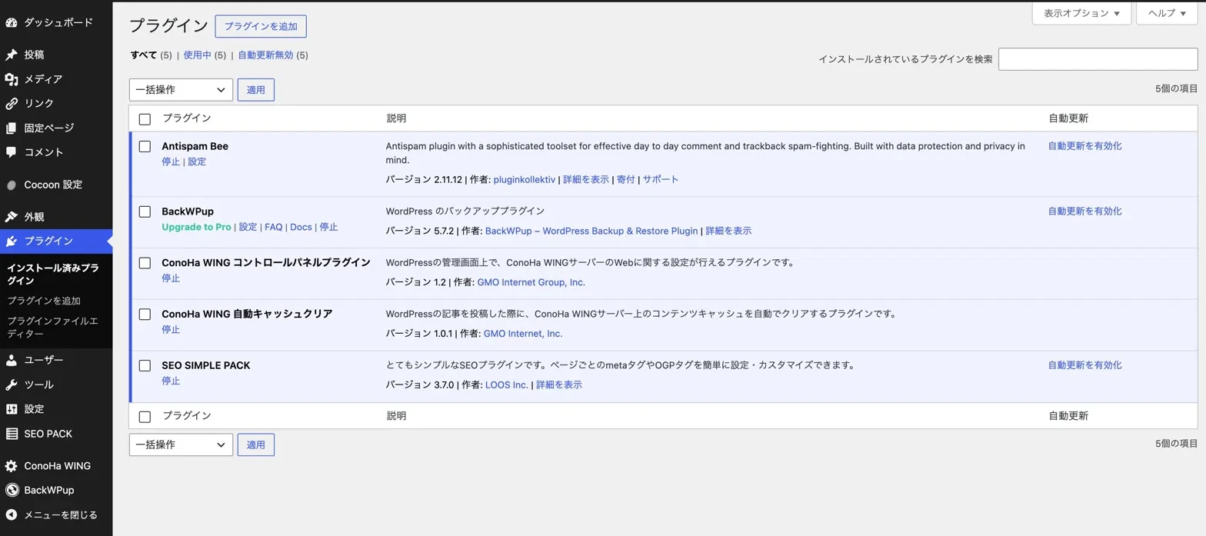Image resolution: width=1206 pixels, height=536 pixels.
Task: Click the sliders icon for 設定
Action: pos(12,409)
